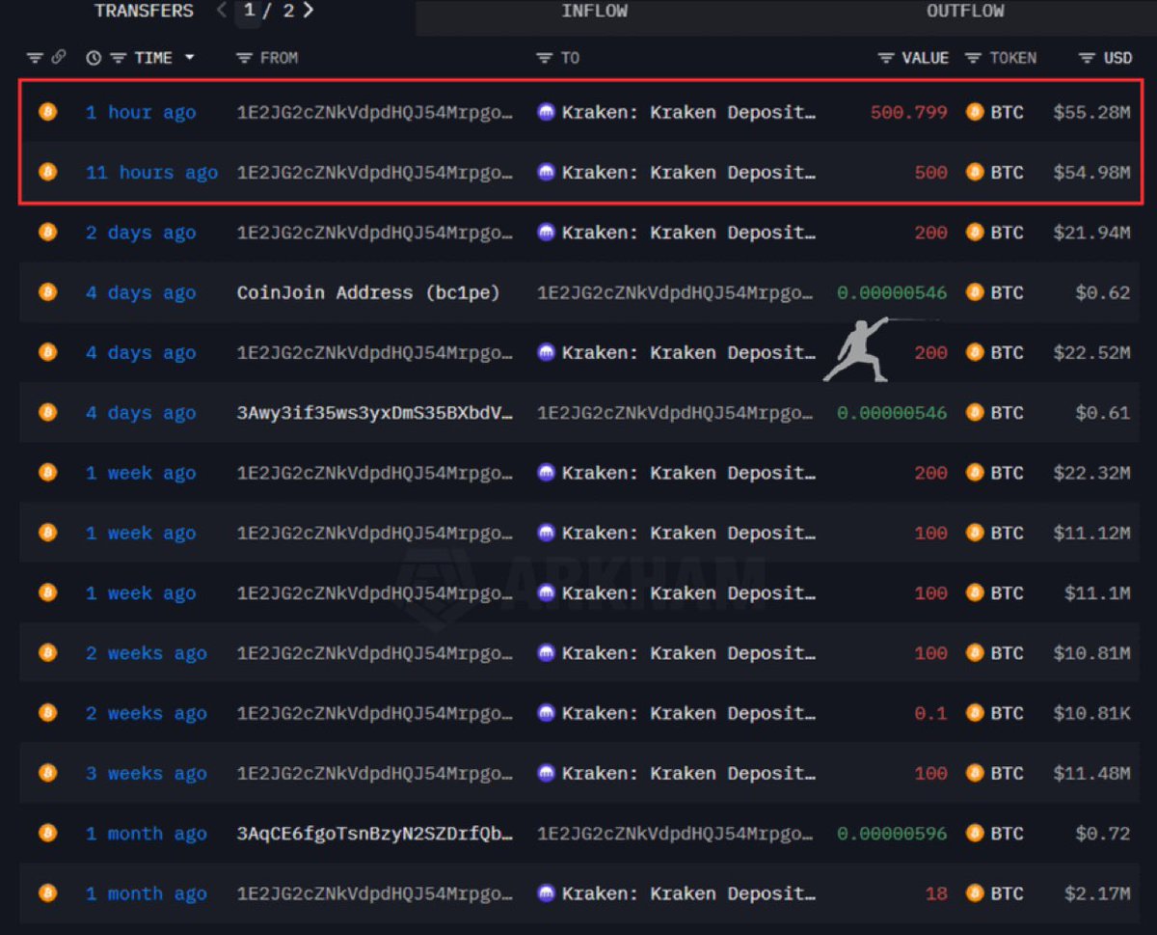Go to the next transfers page
This screenshot has height=935, width=1157.
coord(309,11)
